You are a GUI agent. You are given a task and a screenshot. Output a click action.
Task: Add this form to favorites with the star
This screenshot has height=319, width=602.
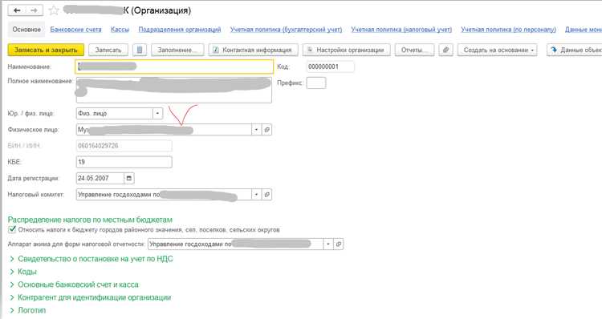(x=54, y=10)
